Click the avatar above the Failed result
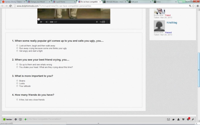The height and width of the screenshot is (125, 200). coord(159,11)
